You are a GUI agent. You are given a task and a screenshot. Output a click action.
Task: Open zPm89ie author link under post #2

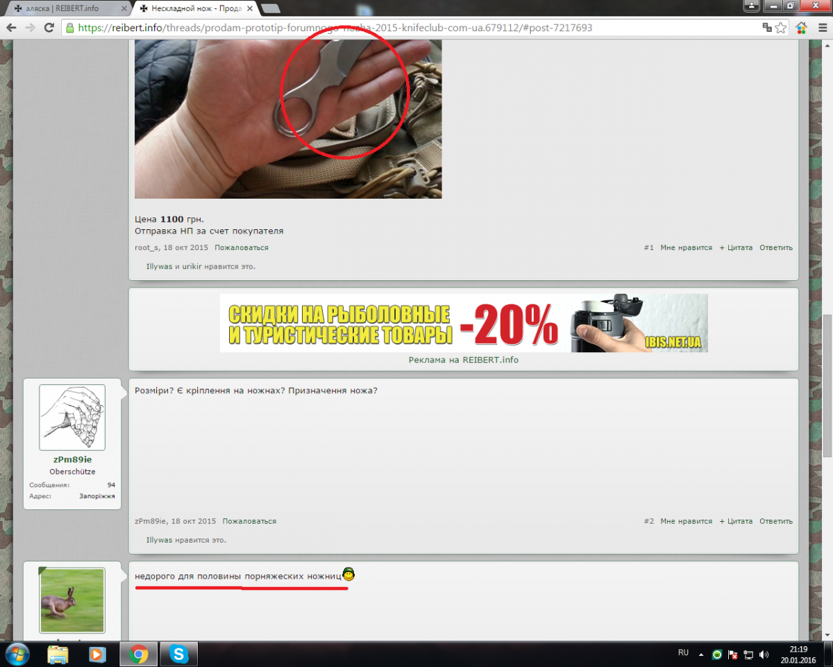click(x=151, y=521)
